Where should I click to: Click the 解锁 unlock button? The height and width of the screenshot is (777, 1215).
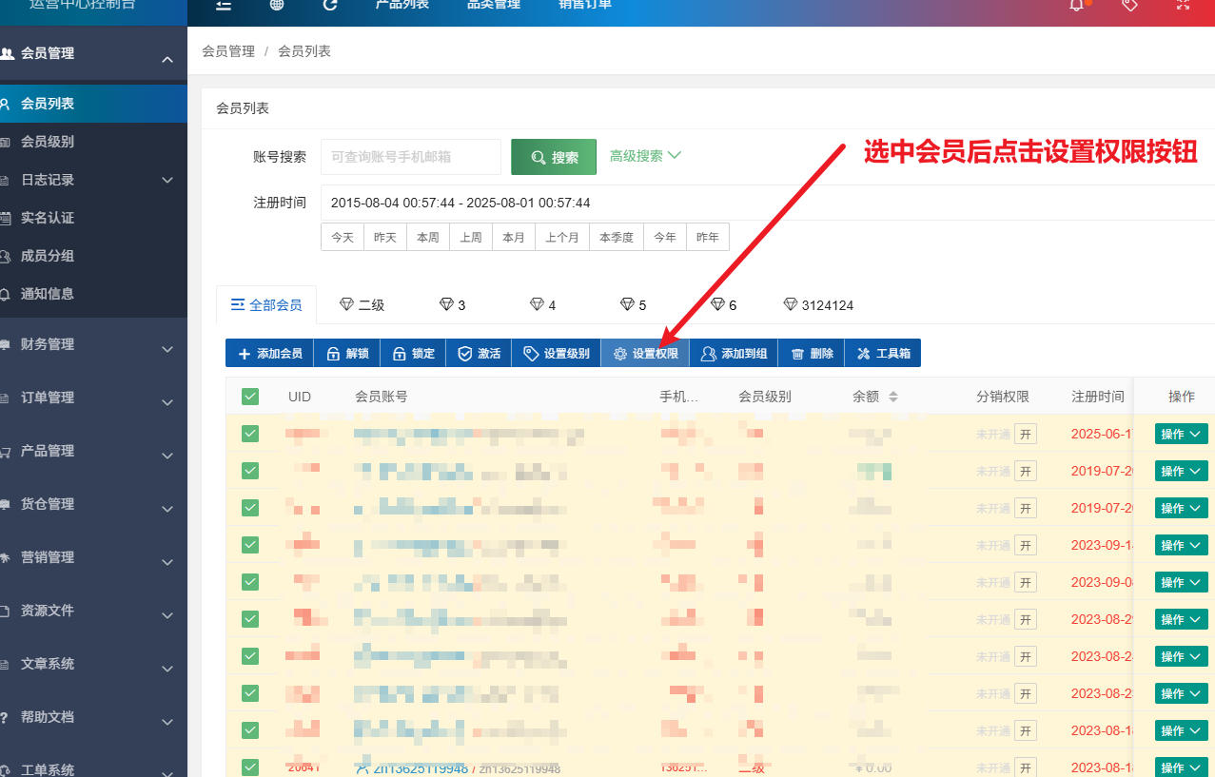pos(347,354)
